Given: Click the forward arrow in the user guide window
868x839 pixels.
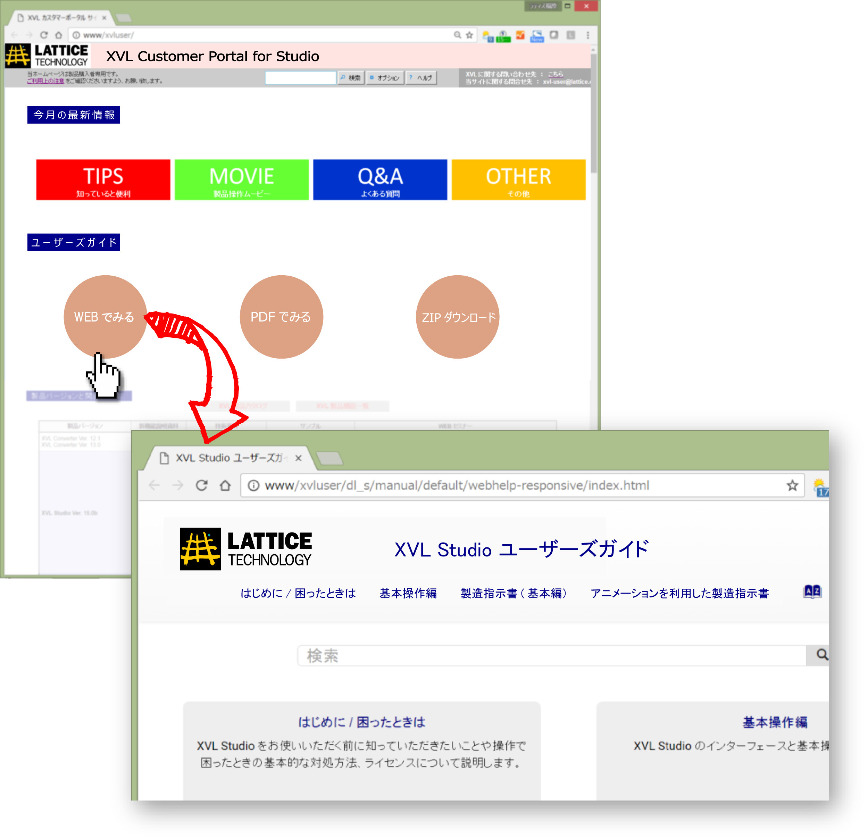Looking at the screenshot, I should (178, 485).
